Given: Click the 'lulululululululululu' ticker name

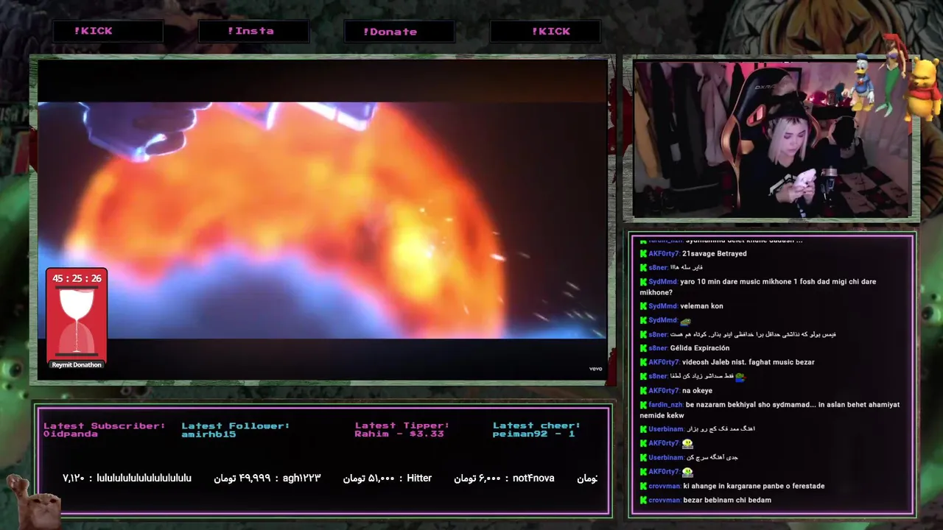Looking at the screenshot, I should tap(144, 478).
